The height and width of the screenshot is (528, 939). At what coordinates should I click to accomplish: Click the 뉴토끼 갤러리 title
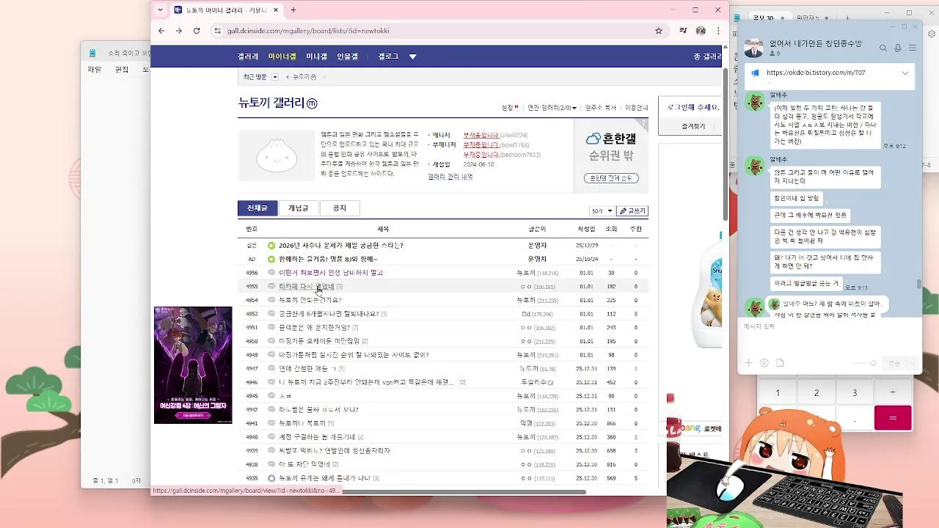(271, 103)
